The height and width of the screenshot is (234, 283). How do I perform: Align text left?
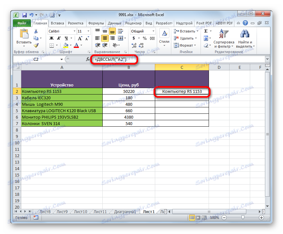(x=98, y=38)
